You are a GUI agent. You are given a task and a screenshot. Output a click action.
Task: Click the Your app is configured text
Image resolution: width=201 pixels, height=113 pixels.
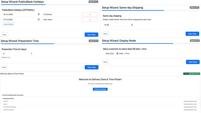tap(100, 84)
